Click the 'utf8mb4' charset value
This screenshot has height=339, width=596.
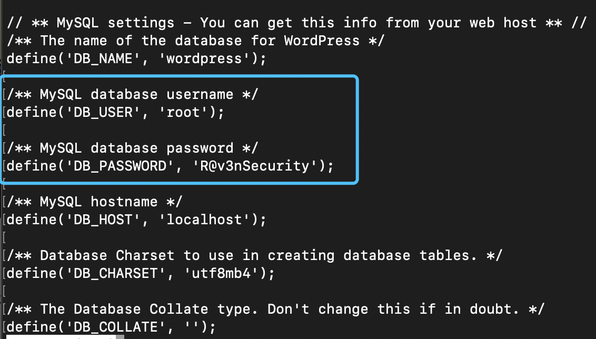point(224,273)
